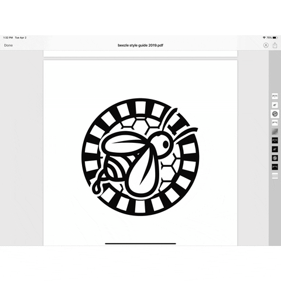Select the fourth page thumbnail

[x=275, y=123]
